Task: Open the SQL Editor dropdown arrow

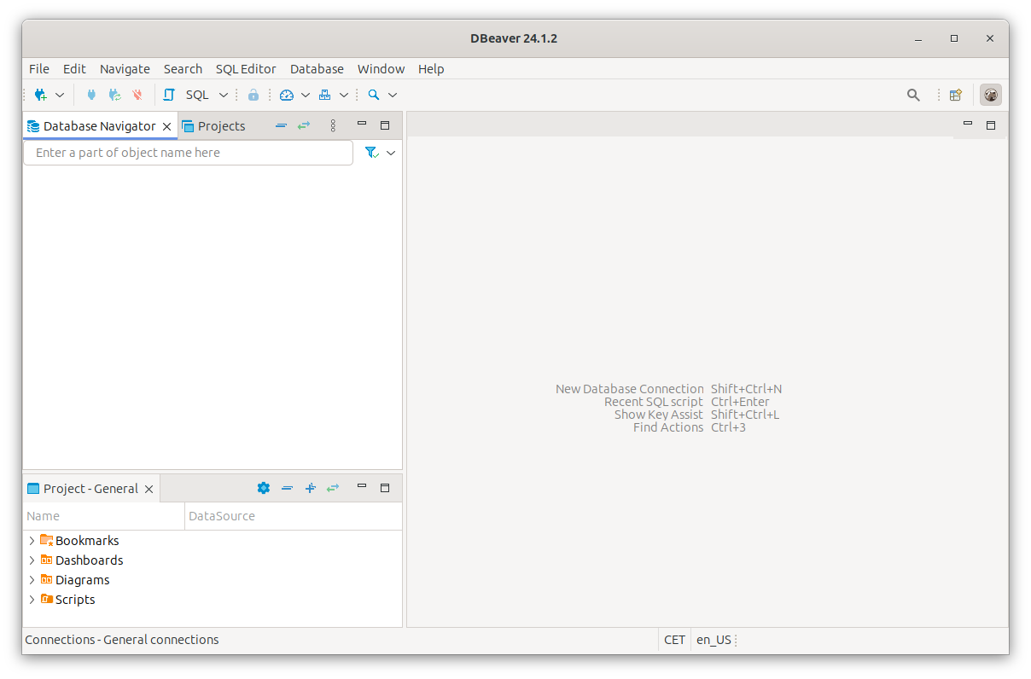Action: (223, 95)
